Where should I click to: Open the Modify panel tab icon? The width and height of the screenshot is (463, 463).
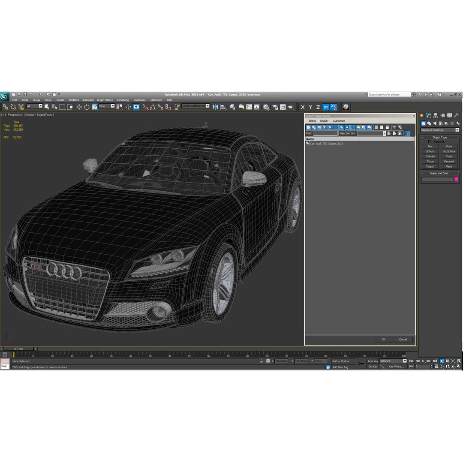pyautogui.click(x=428, y=115)
